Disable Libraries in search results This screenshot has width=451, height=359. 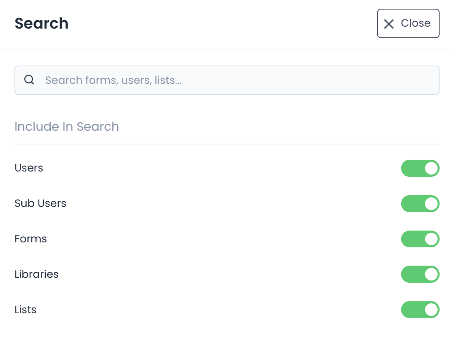pyautogui.click(x=420, y=274)
